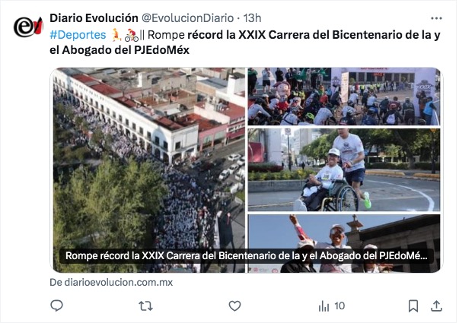This screenshot has width=459, height=323.
Task: View analytics via the bar chart icon
Action: (x=324, y=306)
